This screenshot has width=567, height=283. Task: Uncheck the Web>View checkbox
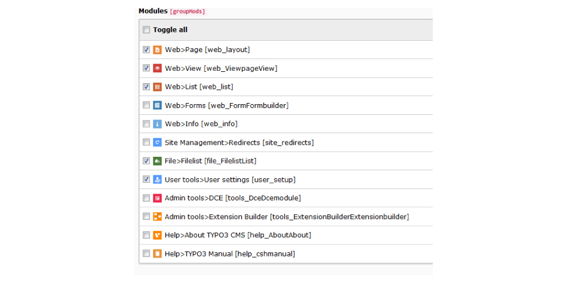pos(146,68)
